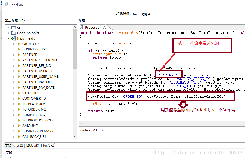This screenshot has height=158, width=245.
Task: Click the tree vertical scrollbar thumb
Action: point(75,49)
